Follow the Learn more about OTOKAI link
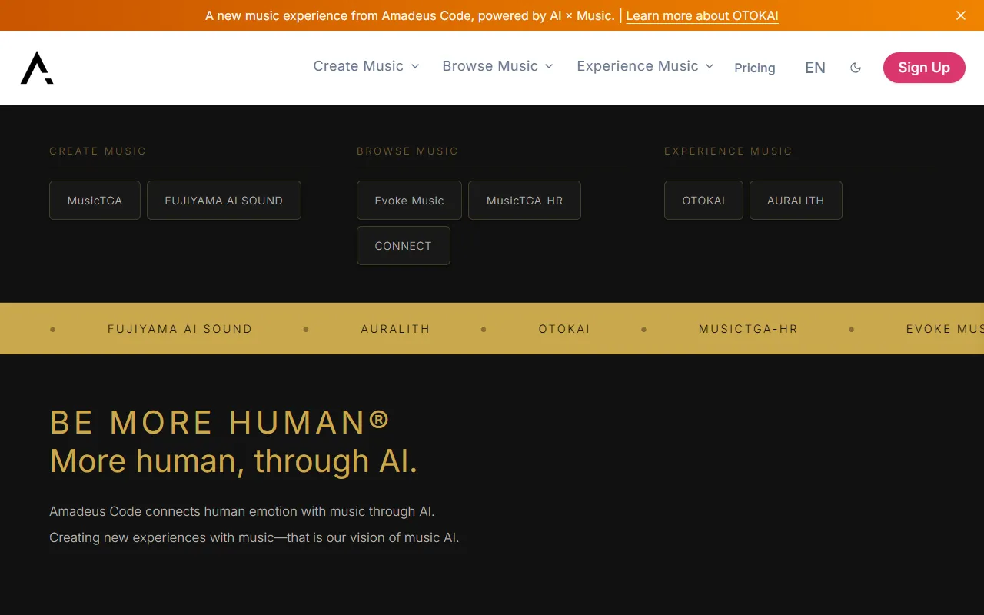This screenshot has width=984, height=615. click(702, 15)
